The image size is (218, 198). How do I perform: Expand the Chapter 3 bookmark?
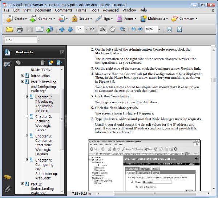(27, 136)
